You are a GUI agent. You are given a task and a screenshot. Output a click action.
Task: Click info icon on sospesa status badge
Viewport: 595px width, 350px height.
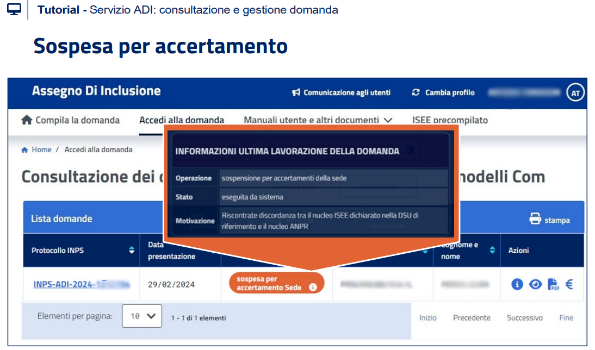[313, 287]
